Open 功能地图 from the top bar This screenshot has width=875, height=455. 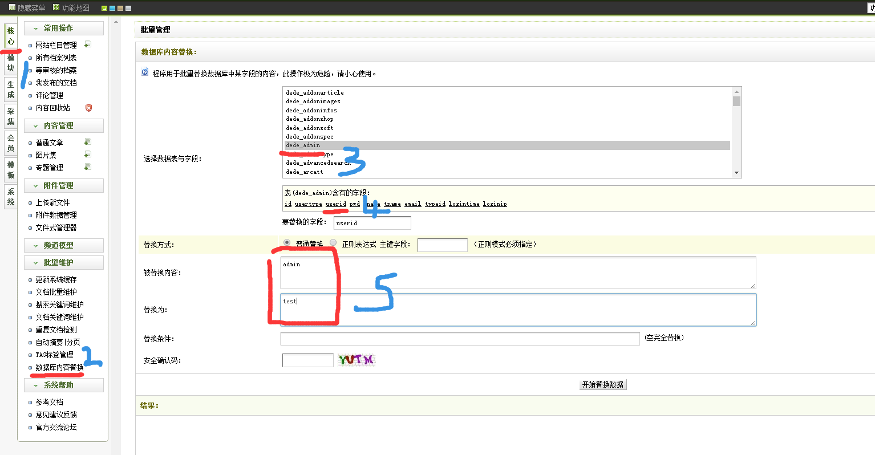(71, 7)
